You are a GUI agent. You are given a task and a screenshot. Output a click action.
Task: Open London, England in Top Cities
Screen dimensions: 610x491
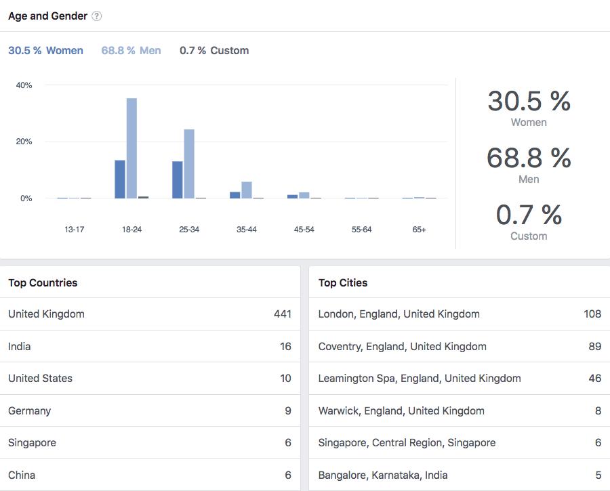(x=460, y=314)
